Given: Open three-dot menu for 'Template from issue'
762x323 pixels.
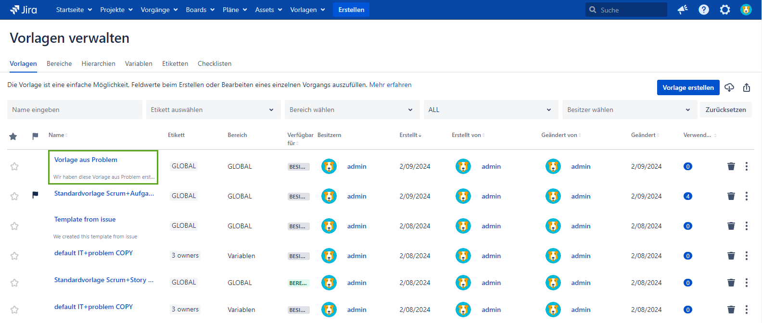Looking at the screenshot, I should point(746,226).
